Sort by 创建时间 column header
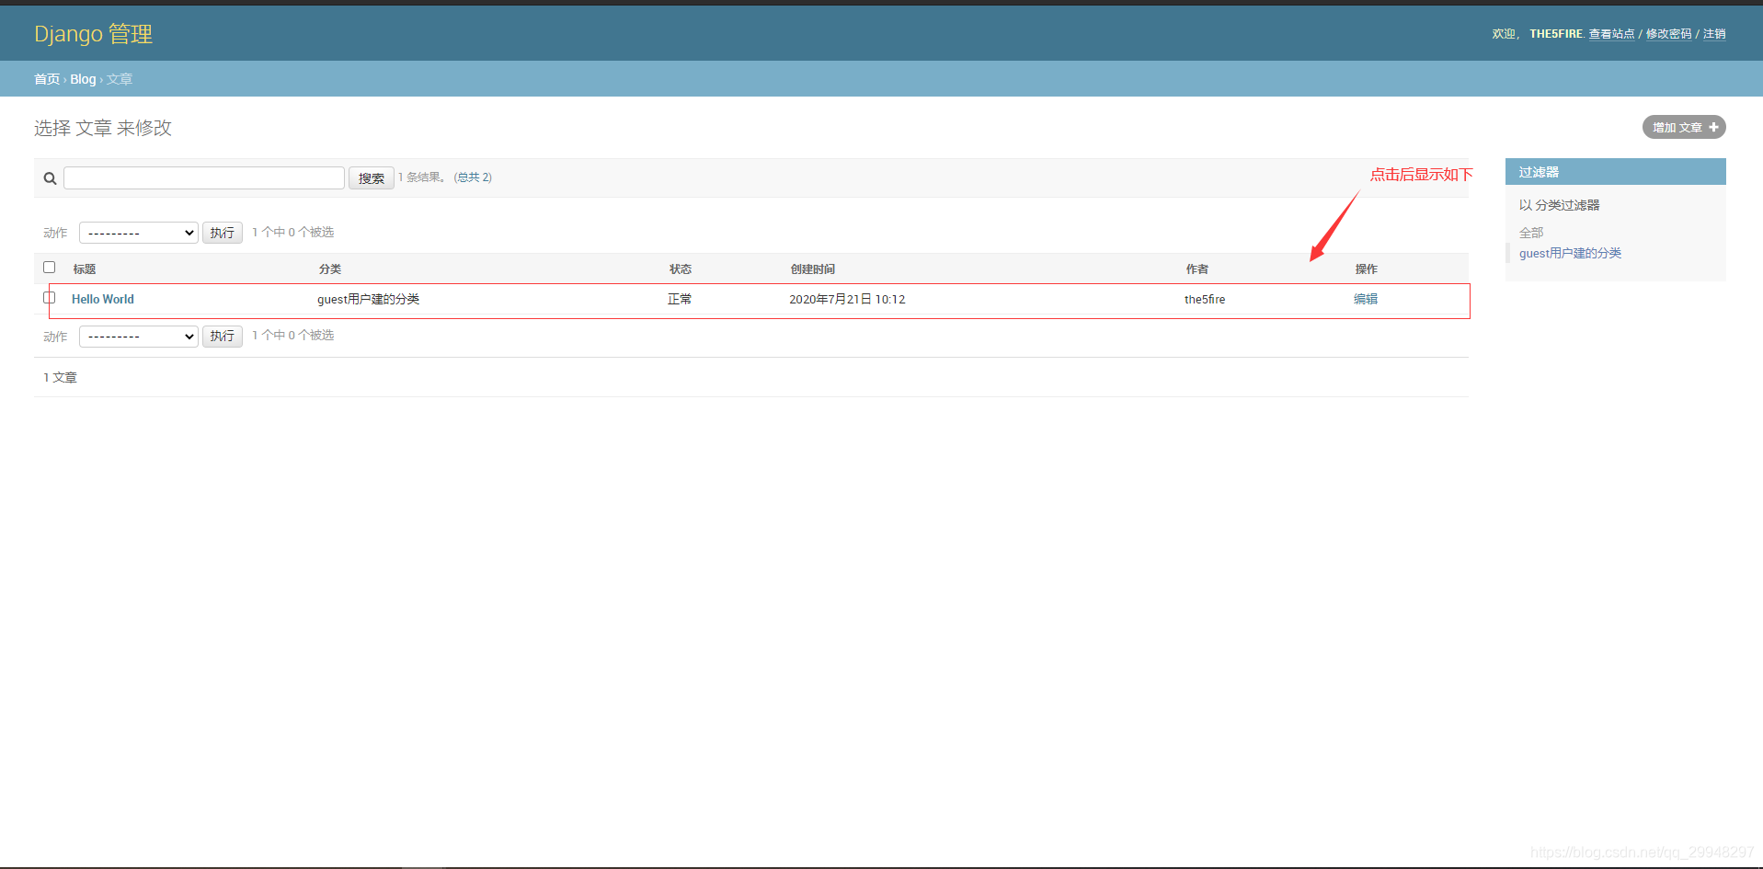The width and height of the screenshot is (1763, 869). [x=813, y=269]
